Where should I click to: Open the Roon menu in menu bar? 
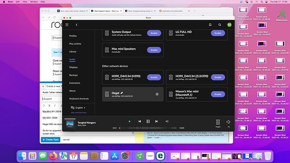(11, 2)
